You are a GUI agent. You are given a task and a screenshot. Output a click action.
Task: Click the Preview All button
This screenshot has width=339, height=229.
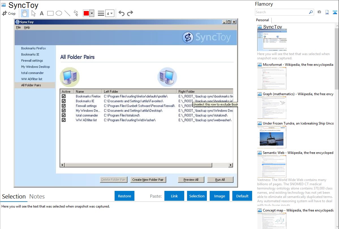pyautogui.click(x=191, y=180)
